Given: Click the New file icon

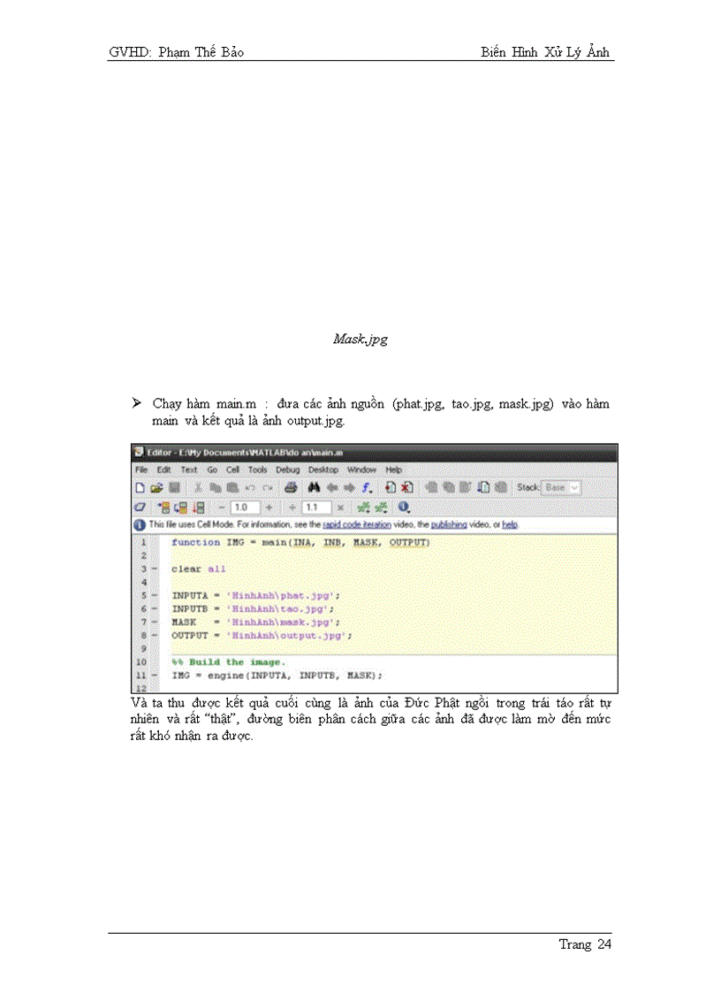Looking at the screenshot, I should 140,487.
